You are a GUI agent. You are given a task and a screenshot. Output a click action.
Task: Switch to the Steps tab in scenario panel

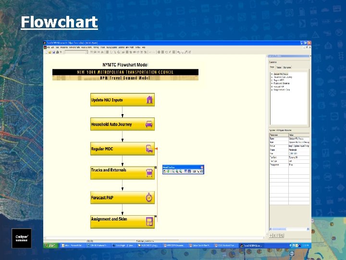coord(272,67)
